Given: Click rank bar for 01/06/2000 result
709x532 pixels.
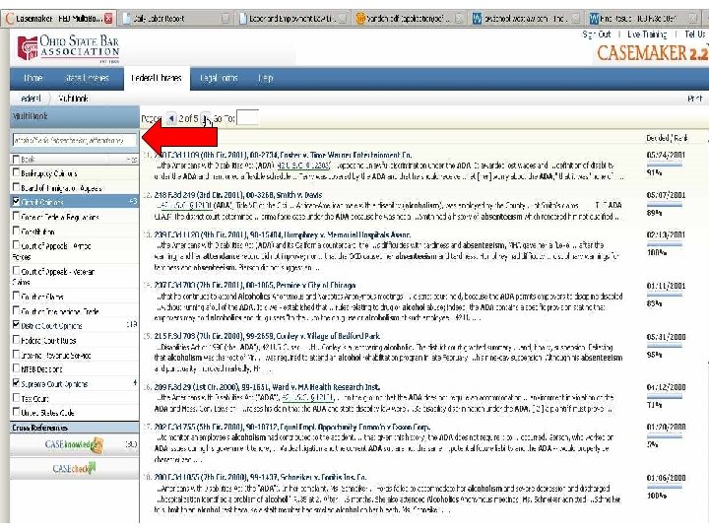Looking at the screenshot, I should (665, 489).
